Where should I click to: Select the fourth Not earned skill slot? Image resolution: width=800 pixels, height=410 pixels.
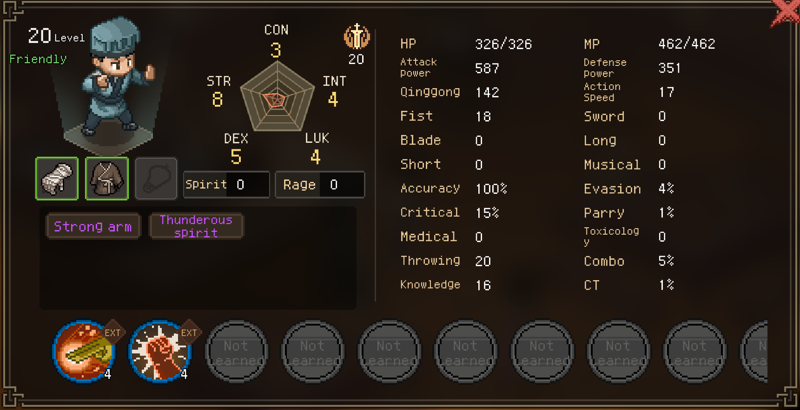click(x=465, y=352)
